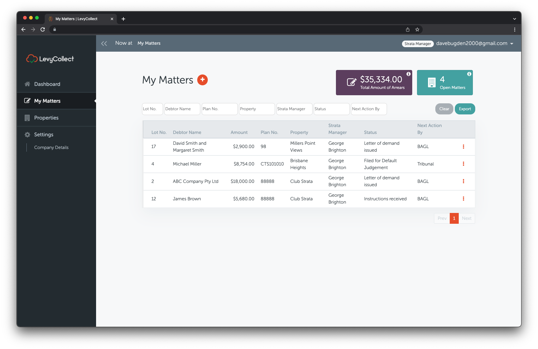Screen dimensions: 538x349
Task: Click the Properties building icon
Action: pos(27,118)
